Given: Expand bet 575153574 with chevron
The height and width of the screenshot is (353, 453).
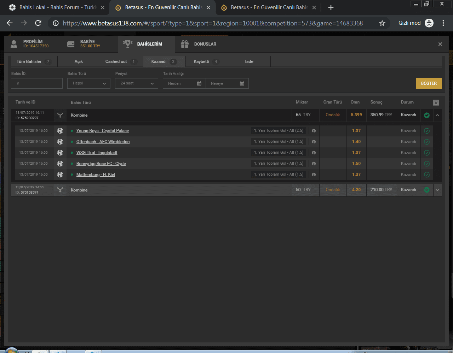Looking at the screenshot, I should pyautogui.click(x=437, y=190).
